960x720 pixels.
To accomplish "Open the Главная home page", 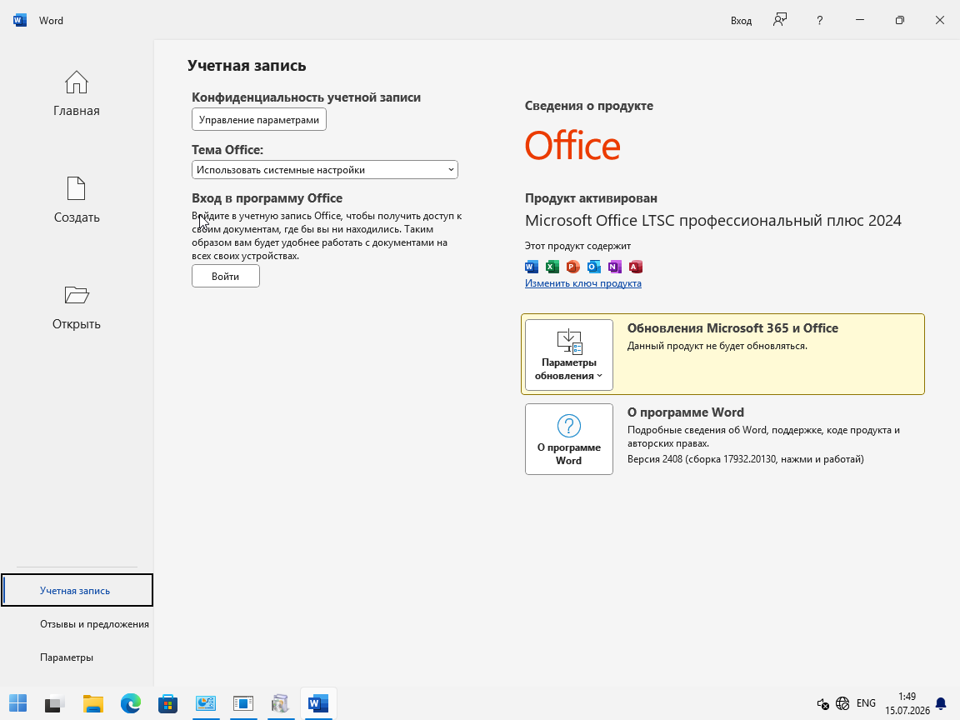I will [x=77, y=93].
